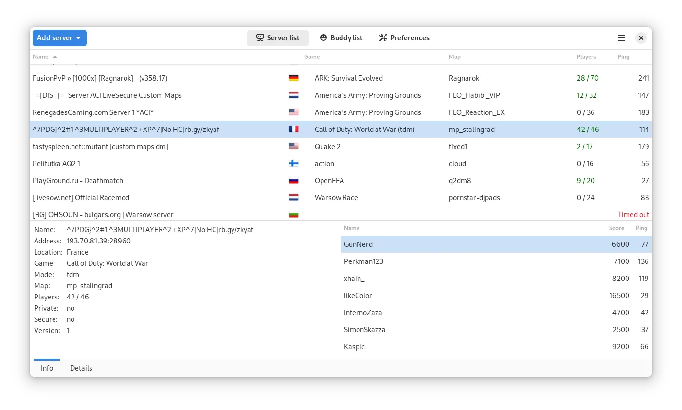Click the Finnish flag beside Pelitutka AQ2

[x=294, y=164]
